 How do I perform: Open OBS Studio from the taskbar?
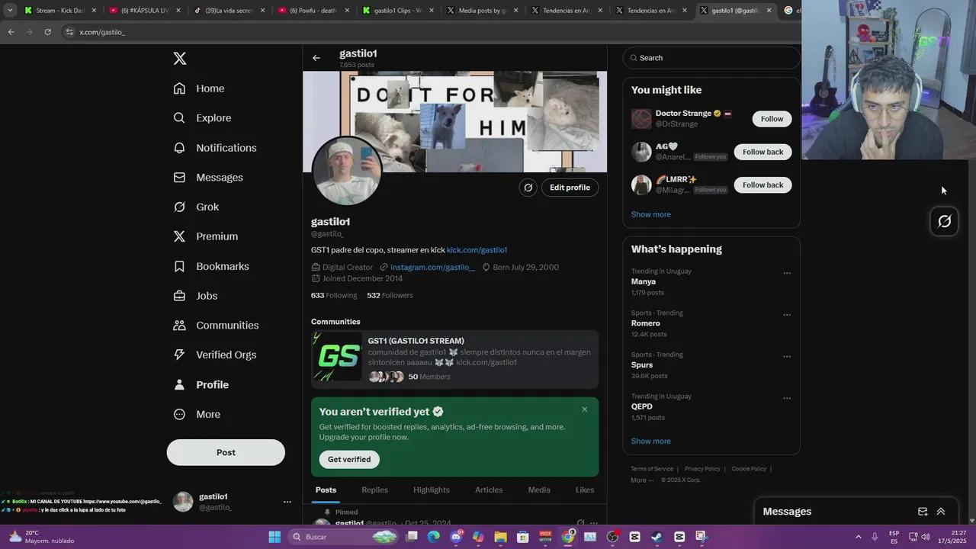click(612, 537)
